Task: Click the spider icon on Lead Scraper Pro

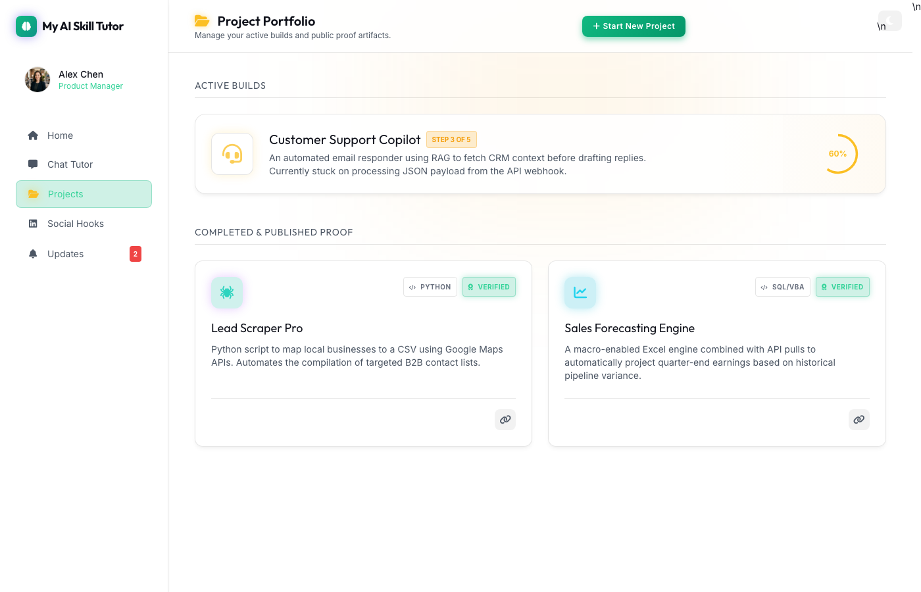Action: [227, 293]
